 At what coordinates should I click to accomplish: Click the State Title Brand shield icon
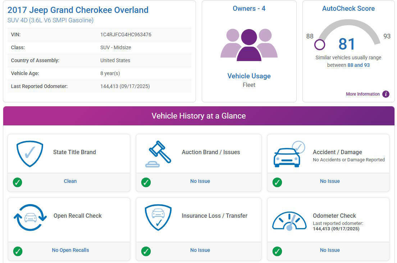click(30, 153)
